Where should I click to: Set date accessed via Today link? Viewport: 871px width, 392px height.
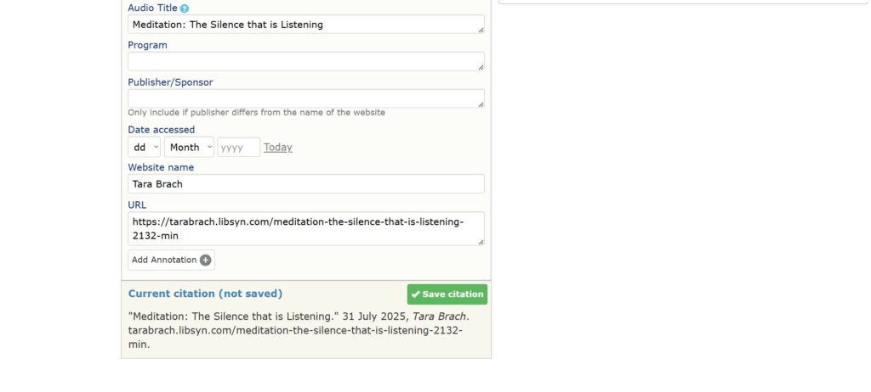click(x=278, y=148)
